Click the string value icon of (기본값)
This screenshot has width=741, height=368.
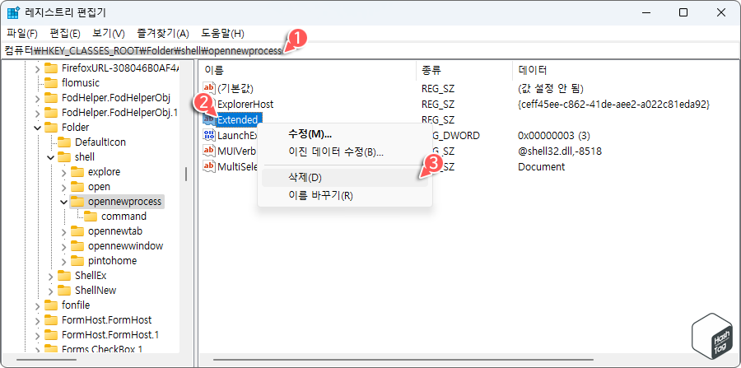pyautogui.click(x=209, y=88)
